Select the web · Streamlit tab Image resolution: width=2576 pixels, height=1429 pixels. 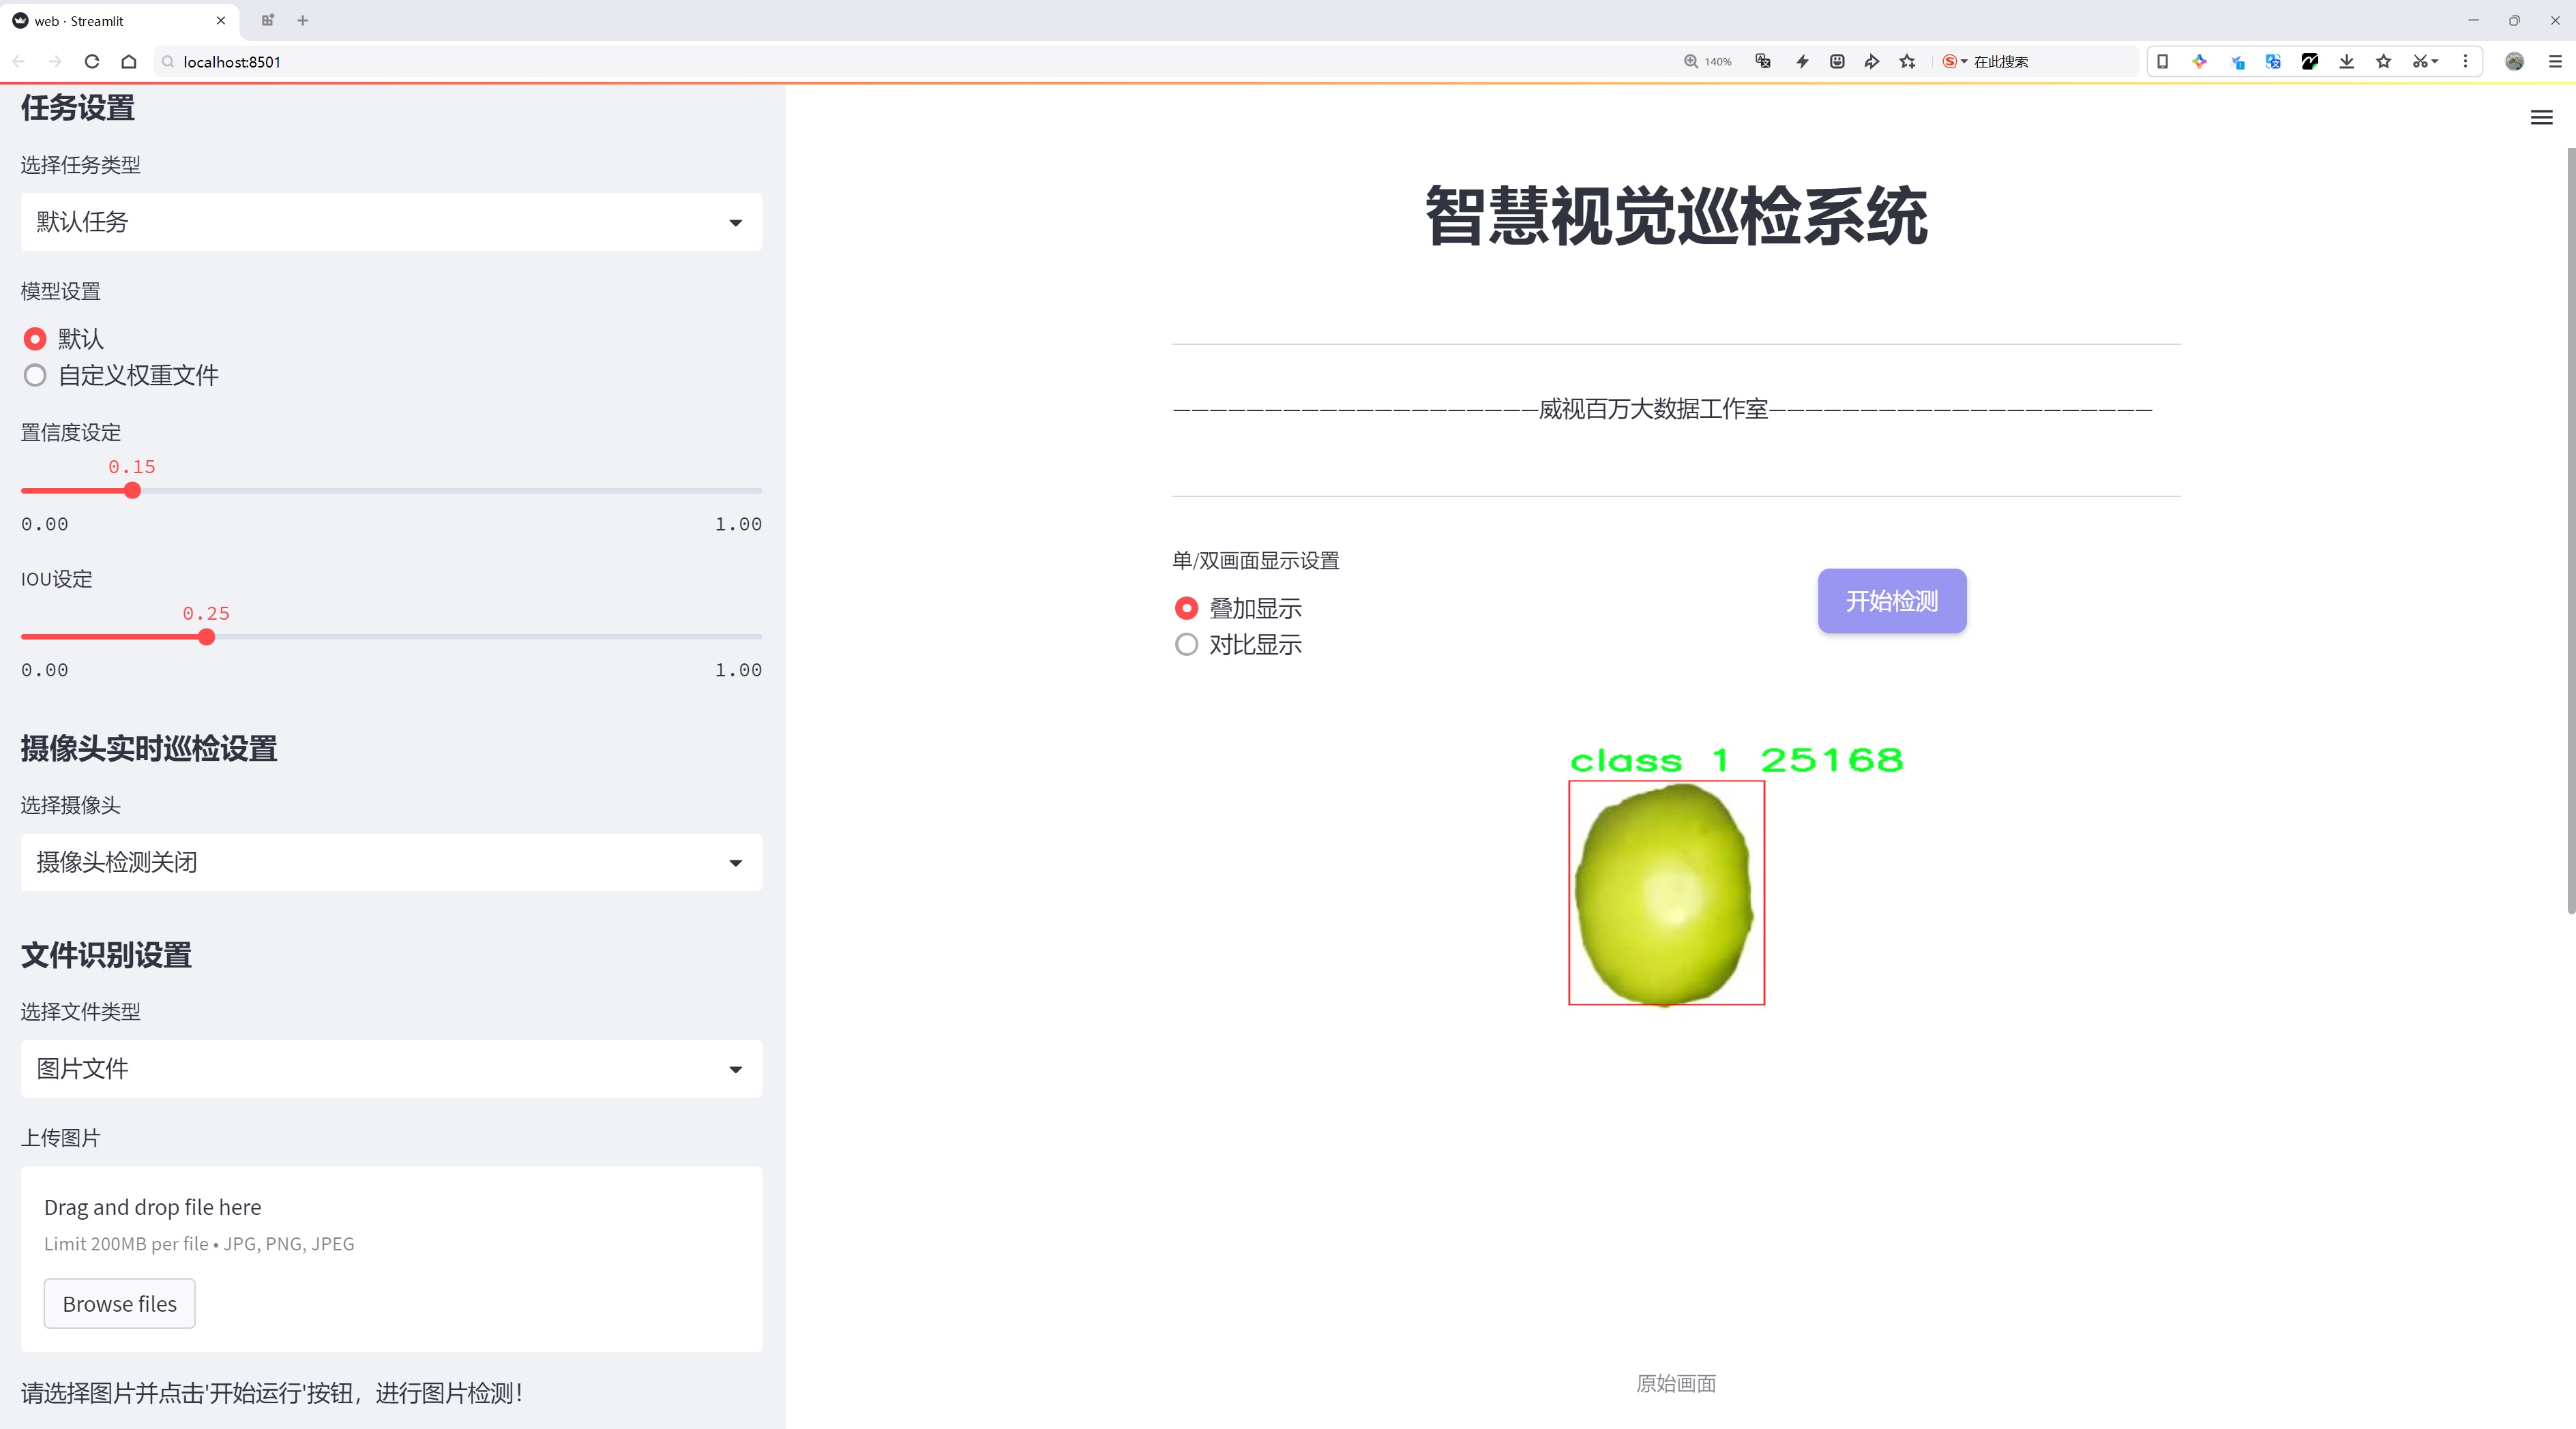pyautogui.click(x=118, y=20)
